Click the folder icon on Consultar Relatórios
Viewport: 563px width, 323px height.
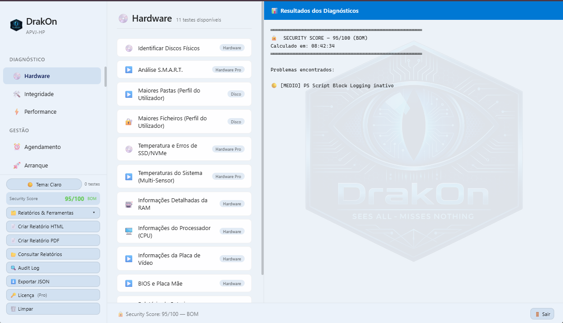13,254
